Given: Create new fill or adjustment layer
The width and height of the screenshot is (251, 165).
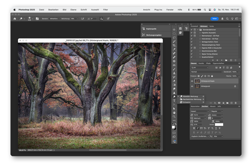Looking at the screenshot, I should tap(223, 103).
